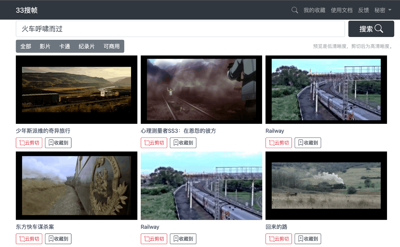Click 收藏到 under 少年斯派维的奇异旅行
This screenshot has width=400, height=247.
point(58,143)
